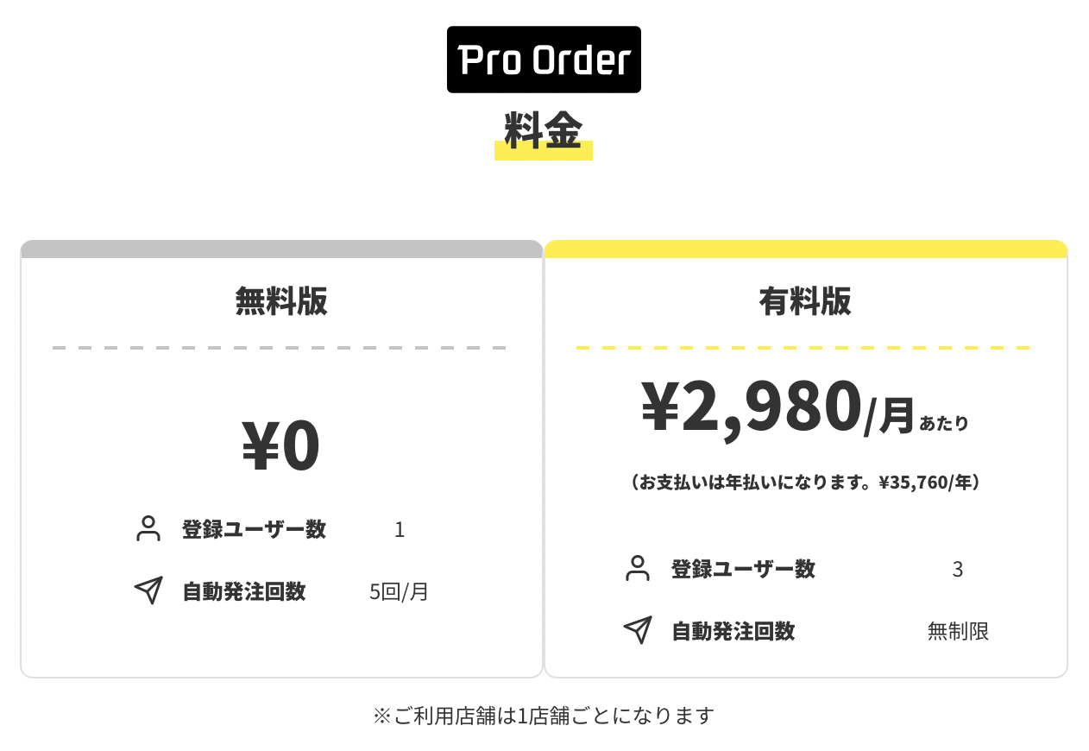The width and height of the screenshot is (1089, 751).
Task: Click the 無制限 value
Action: coord(958,631)
